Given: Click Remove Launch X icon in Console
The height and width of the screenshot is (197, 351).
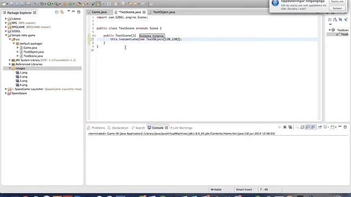Looking at the screenshot, I should 285,127.
